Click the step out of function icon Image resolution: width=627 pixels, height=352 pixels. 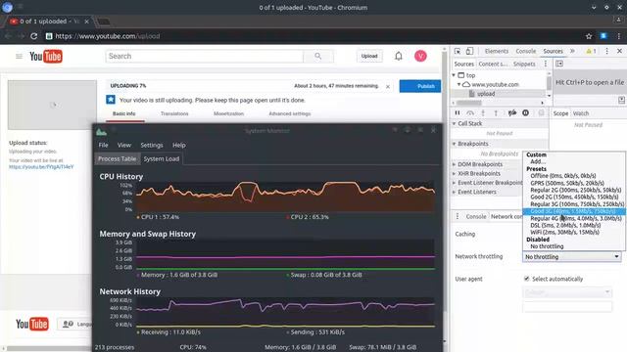click(496, 113)
